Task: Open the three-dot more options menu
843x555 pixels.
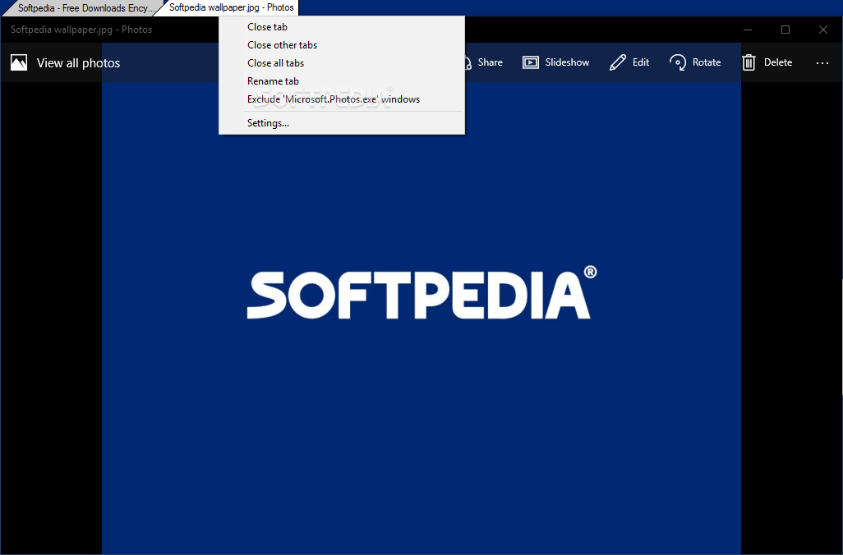Action: click(822, 63)
